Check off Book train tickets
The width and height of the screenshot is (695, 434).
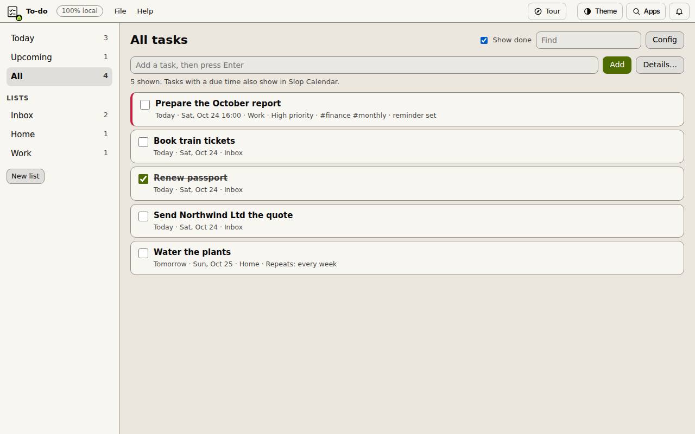(143, 142)
